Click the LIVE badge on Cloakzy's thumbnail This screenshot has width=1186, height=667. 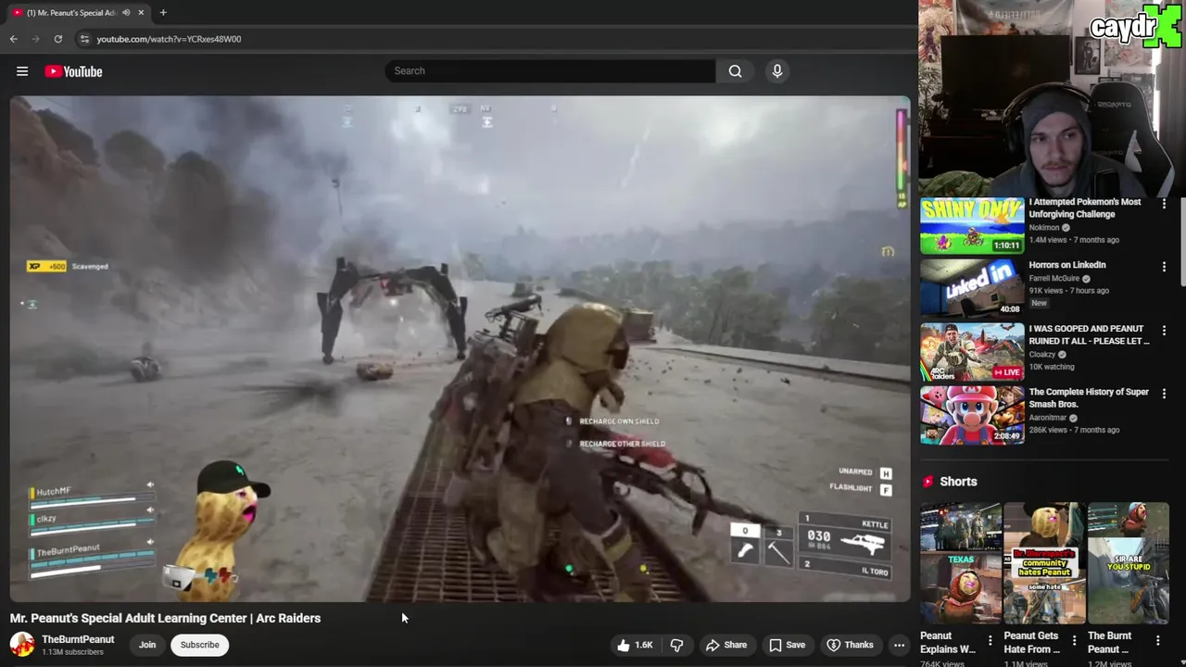coord(1007,372)
